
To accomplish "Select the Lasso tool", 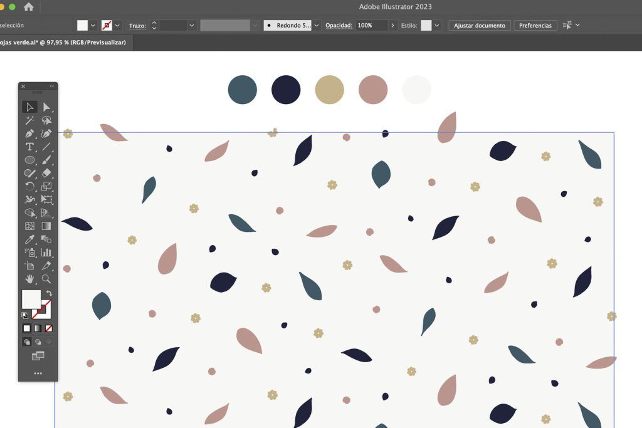I will click(46, 120).
